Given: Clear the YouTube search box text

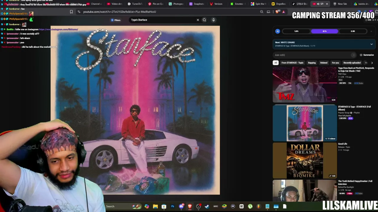Looking at the screenshot, I should 198,20.
